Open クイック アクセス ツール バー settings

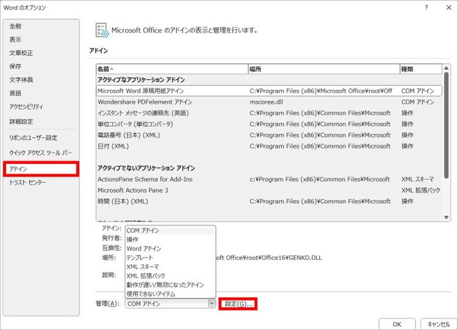coord(40,152)
